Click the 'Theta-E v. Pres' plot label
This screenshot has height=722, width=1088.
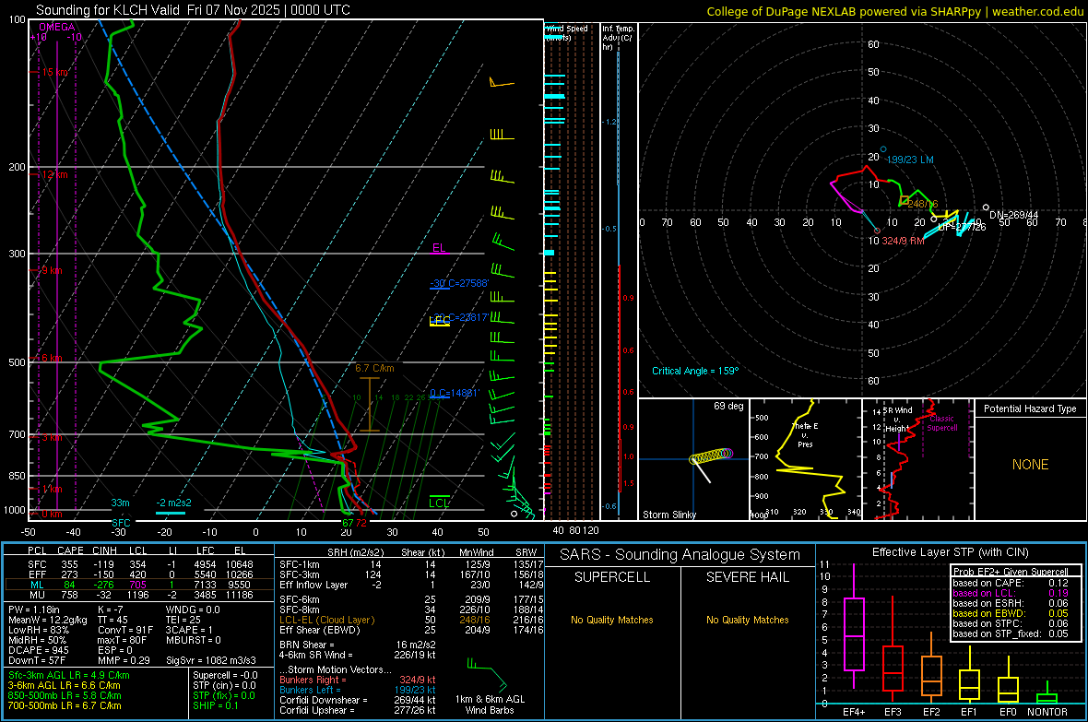tap(805, 435)
